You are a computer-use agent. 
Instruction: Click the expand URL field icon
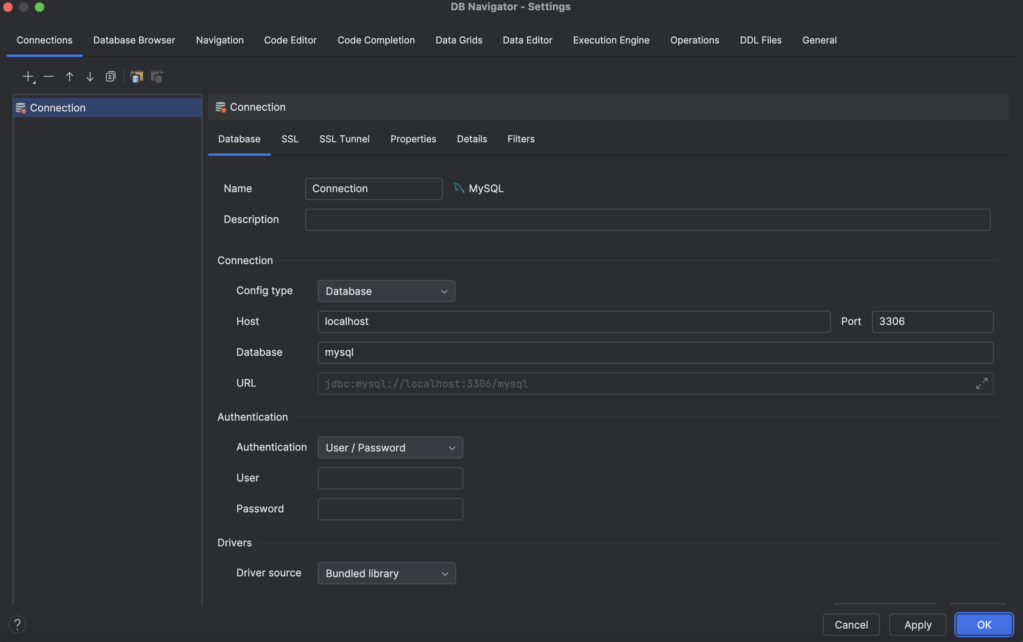tap(981, 383)
